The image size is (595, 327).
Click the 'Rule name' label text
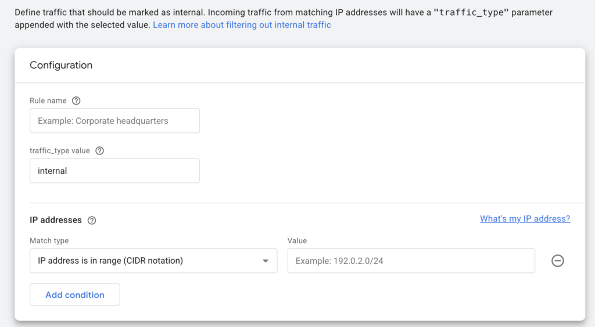pos(48,100)
